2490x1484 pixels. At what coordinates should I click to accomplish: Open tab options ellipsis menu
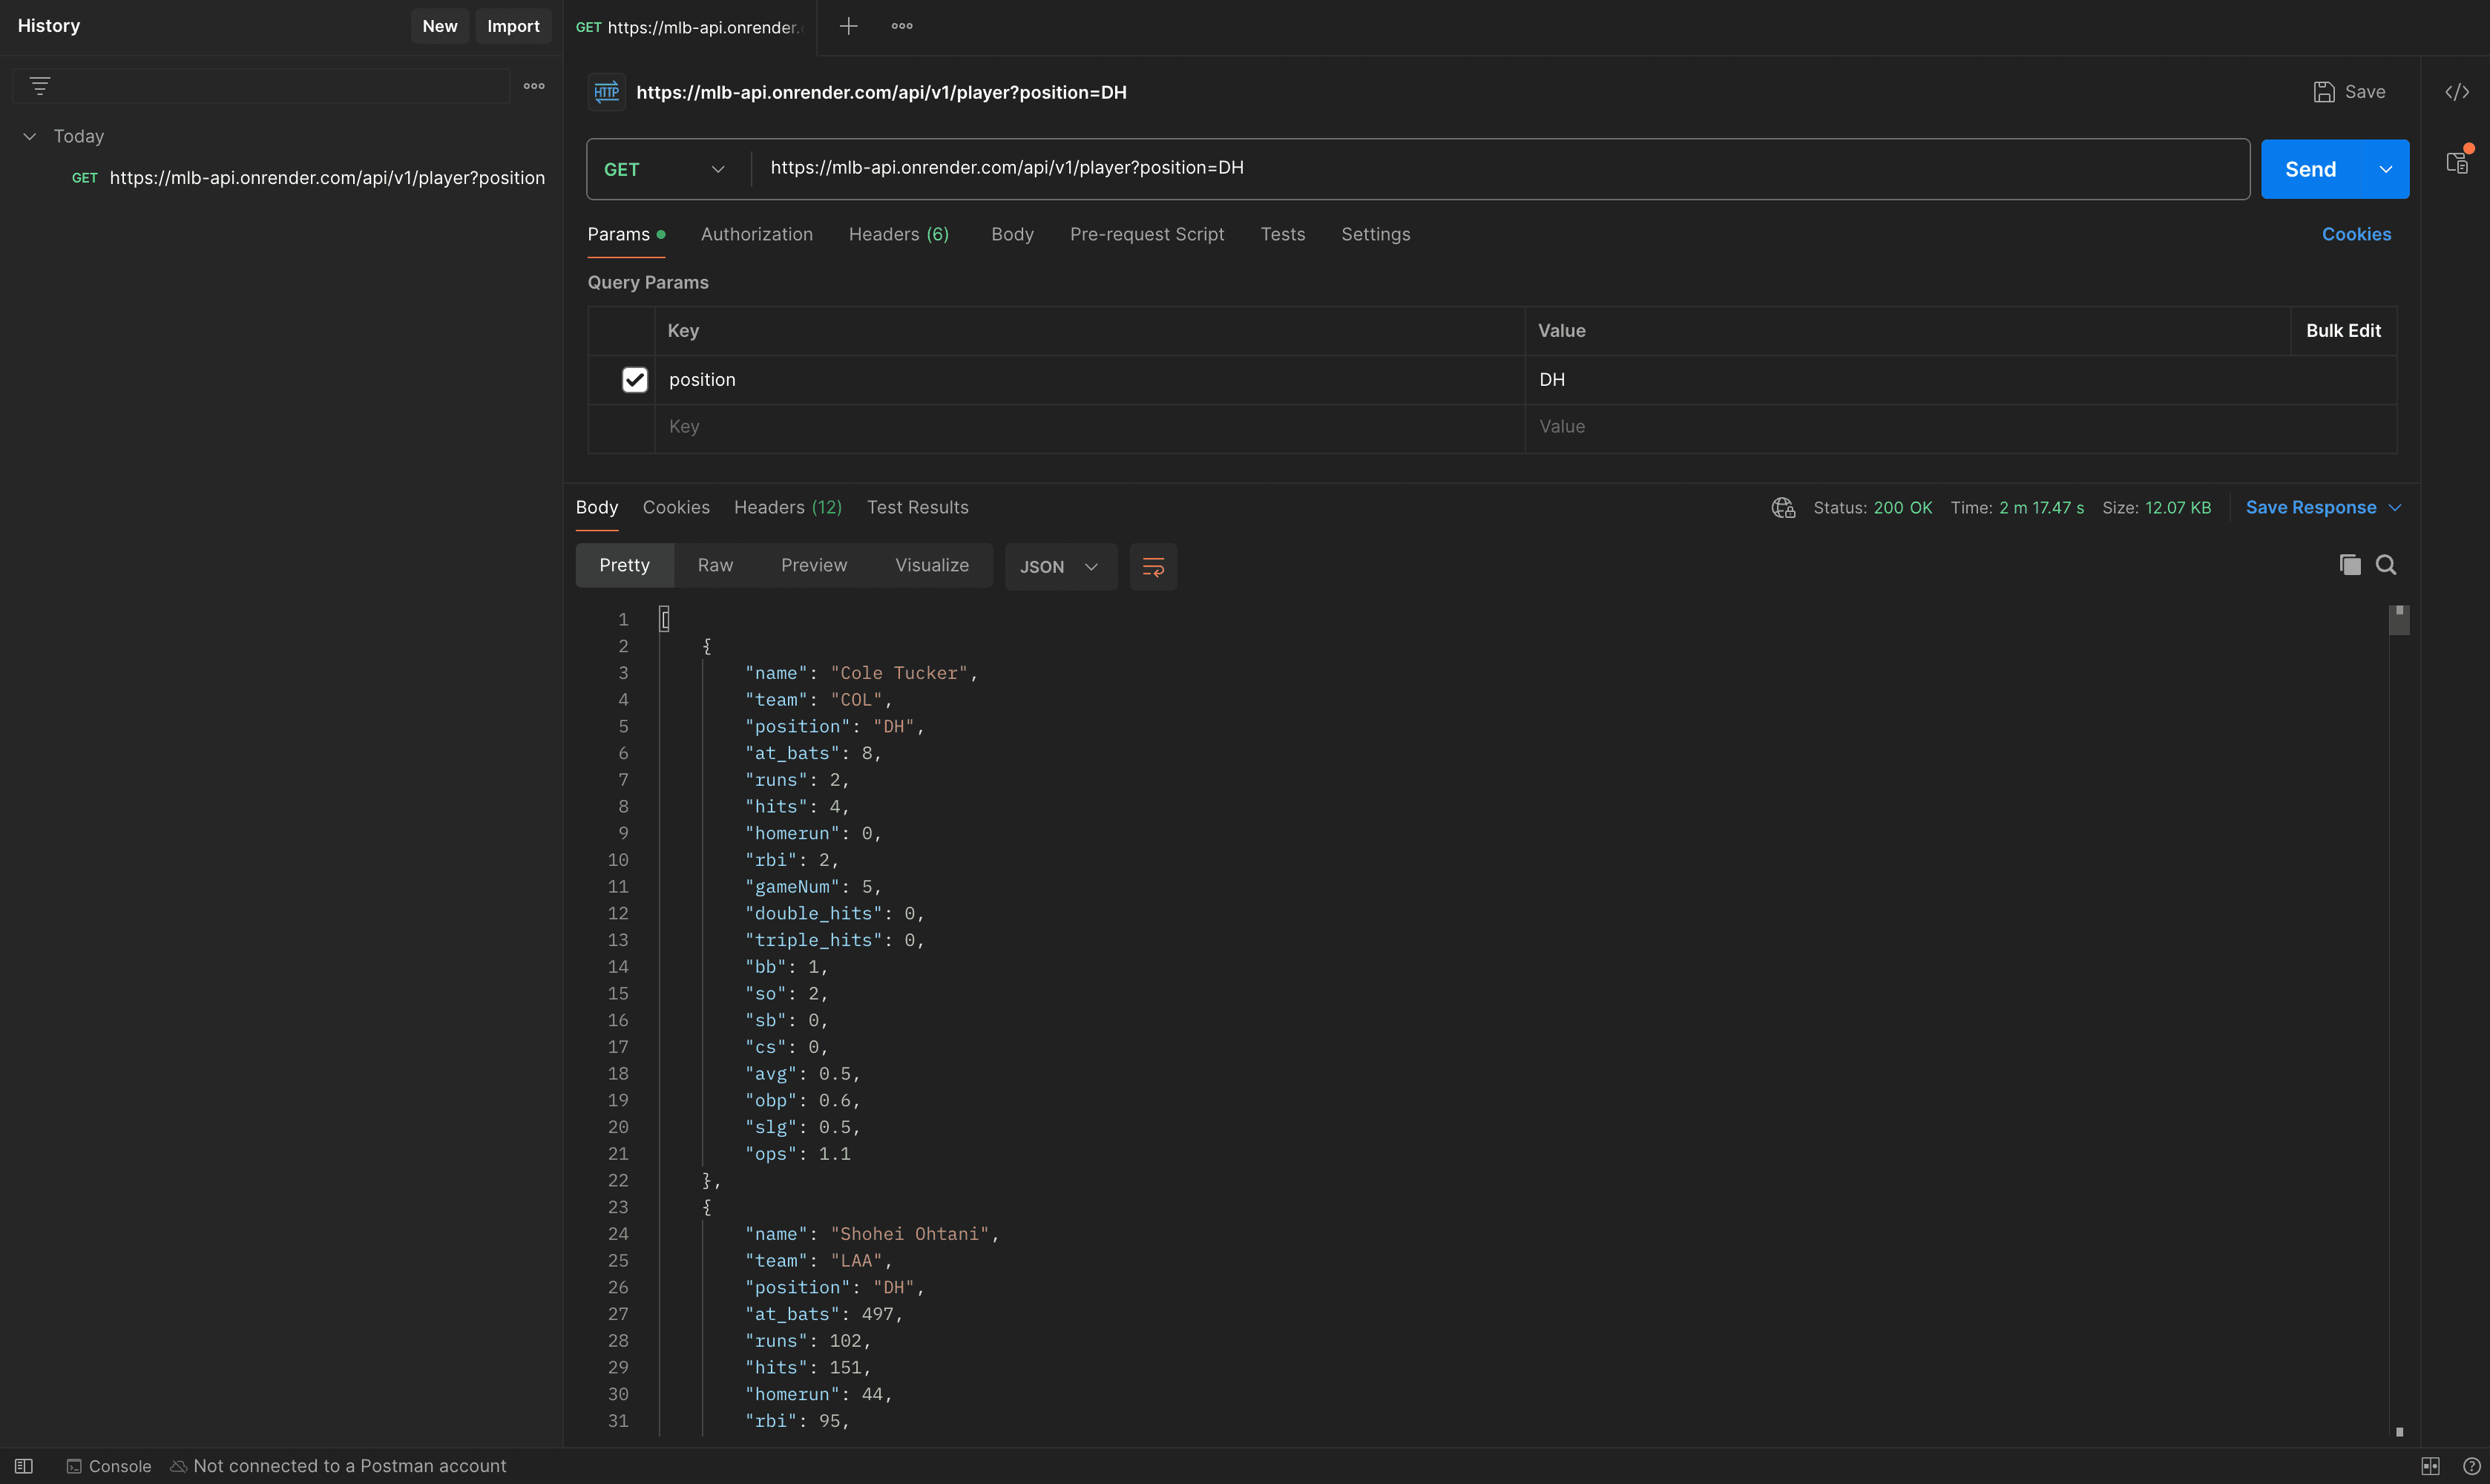pos(902,26)
